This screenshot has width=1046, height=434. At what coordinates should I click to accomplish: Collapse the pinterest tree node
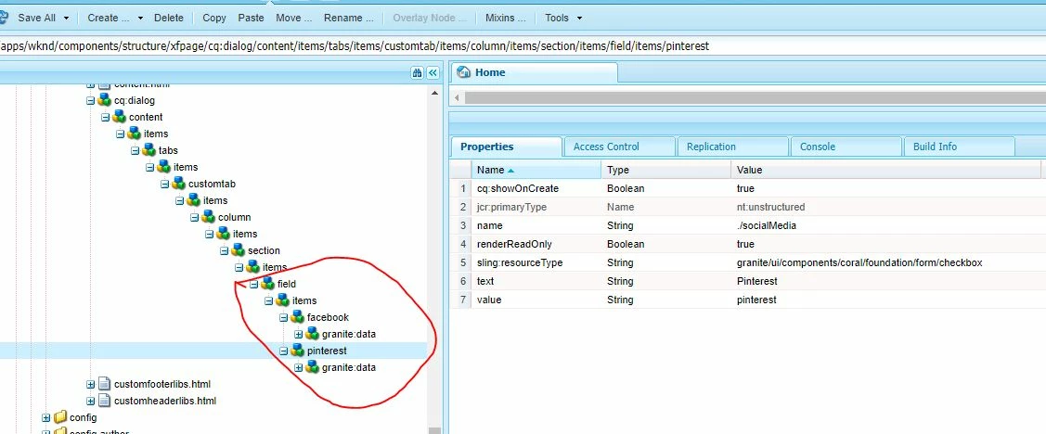(x=283, y=351)
